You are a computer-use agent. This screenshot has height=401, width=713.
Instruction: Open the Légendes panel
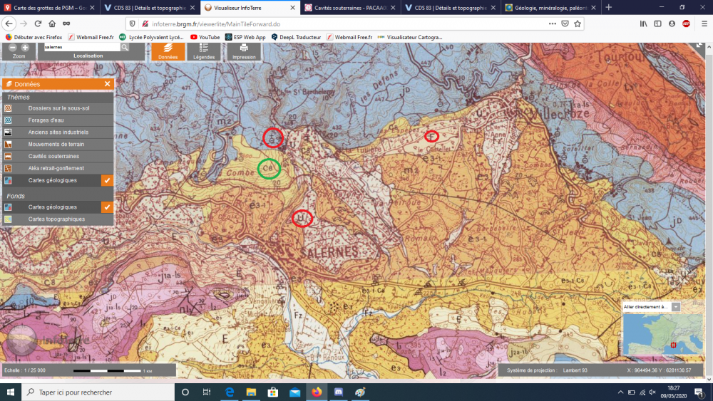205,51
